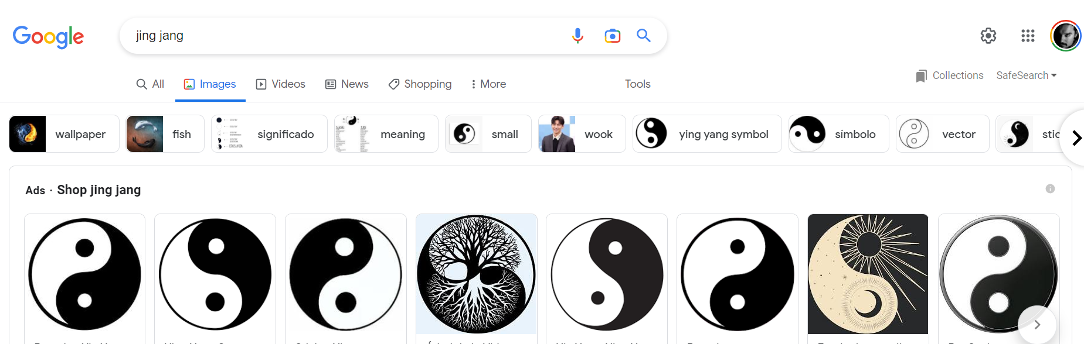Click the voice search microphone icon
This screenshot has height=344, width=1084.
coord(577,36)
